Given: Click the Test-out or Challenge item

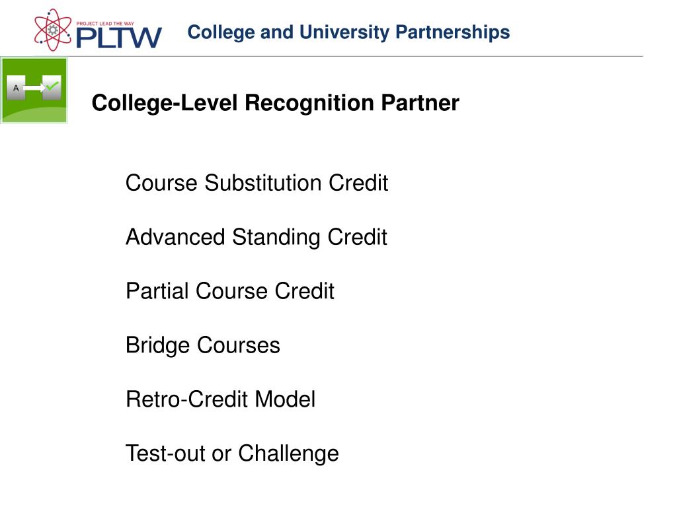Looking at the screenshot, I should coord(232,454).
